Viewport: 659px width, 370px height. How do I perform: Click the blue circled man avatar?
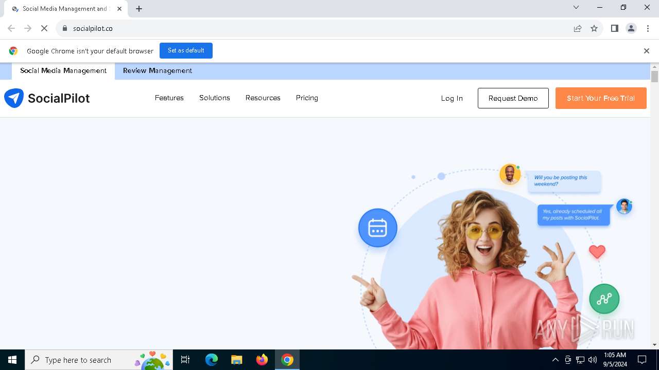coord(624,206)
